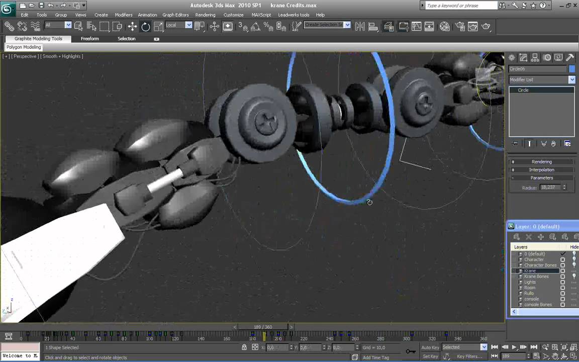
Task: Switch to the Freeform ribbon tab
Action: click(x=90, y=38)
